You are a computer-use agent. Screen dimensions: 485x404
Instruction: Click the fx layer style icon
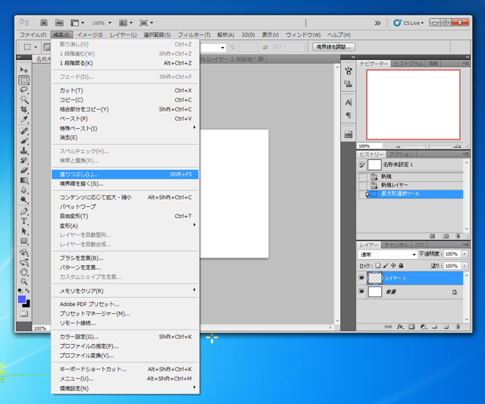click(399, 327)
